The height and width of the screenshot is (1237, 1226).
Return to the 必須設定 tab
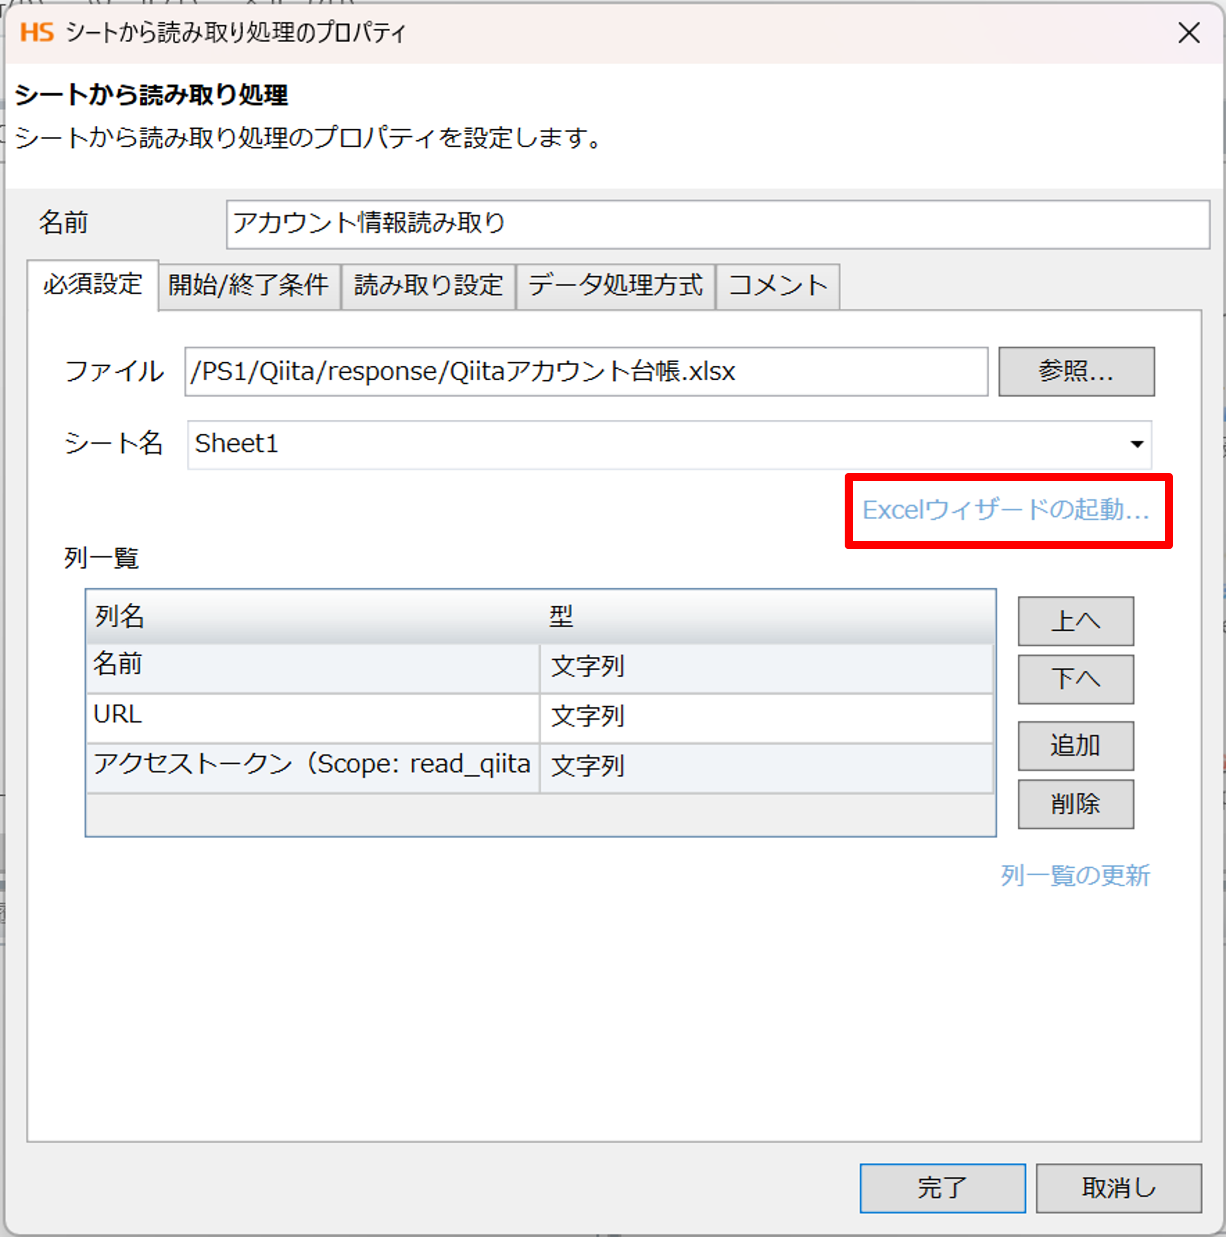pos(91,286)
